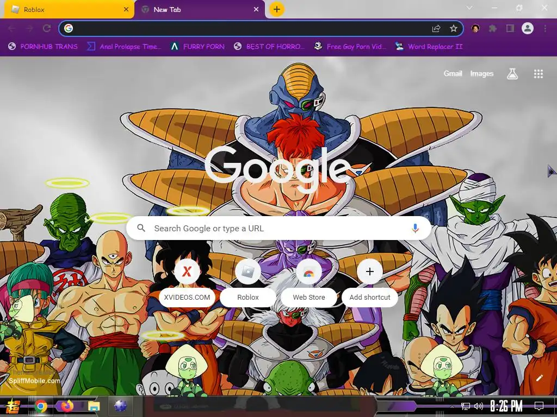Viewport: 557px width, 417px height.
Task: Open the pinned extension avatar icon
Action: click(x=475, y=28)
